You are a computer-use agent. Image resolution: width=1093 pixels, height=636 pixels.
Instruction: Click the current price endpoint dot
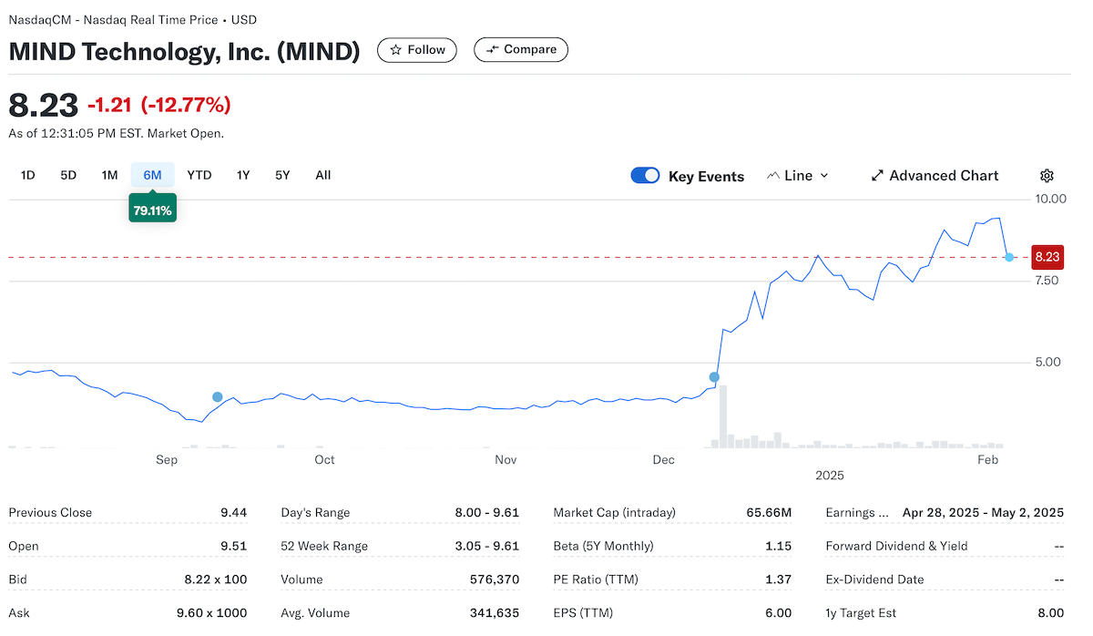(x=1009, y=257)
